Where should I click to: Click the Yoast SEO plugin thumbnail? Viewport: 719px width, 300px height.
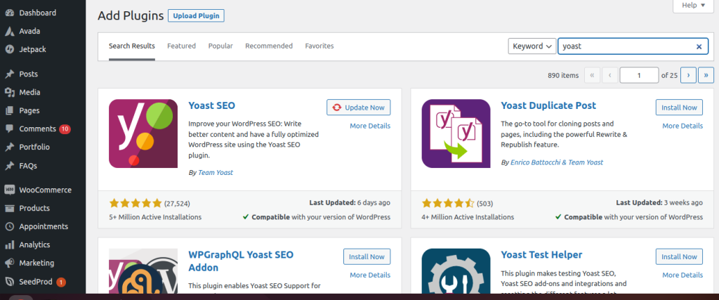[x=143, y=133]
